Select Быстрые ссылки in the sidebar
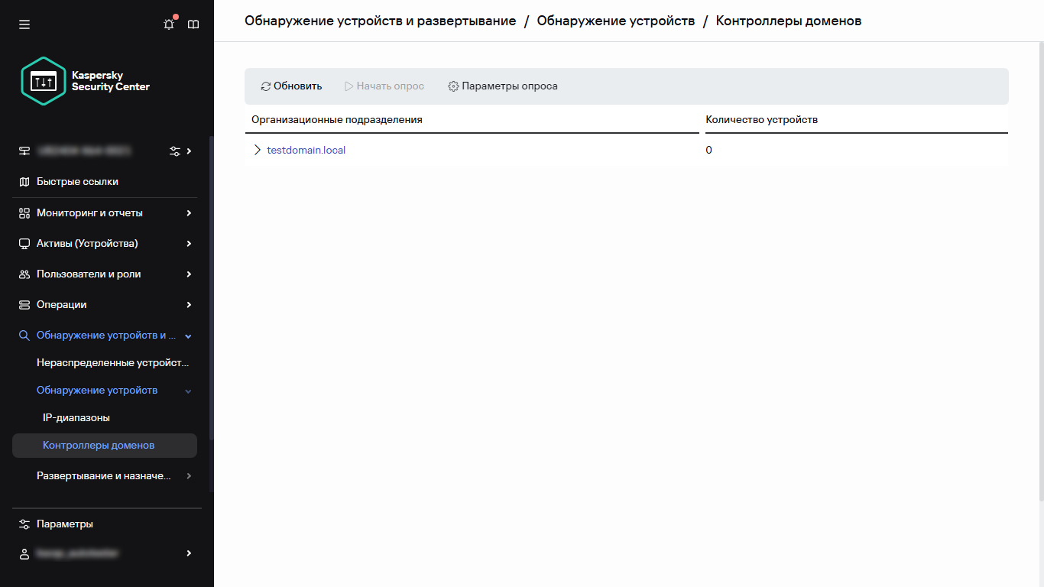Screen dimensions: 1044x587 (77, 181)
